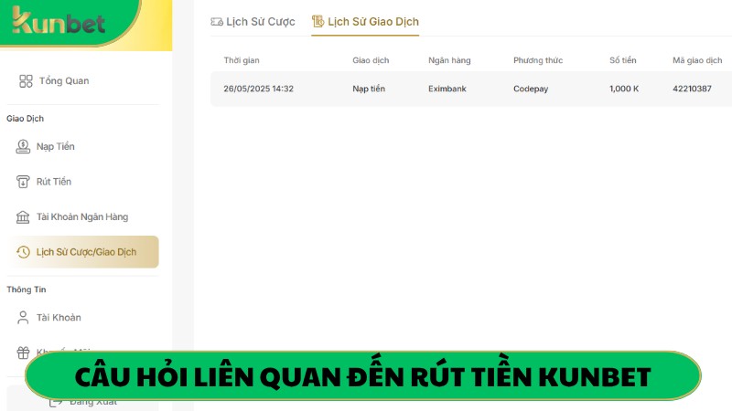Click the ticket icon on the Lịch Sử Cược tab

point(217,21)
